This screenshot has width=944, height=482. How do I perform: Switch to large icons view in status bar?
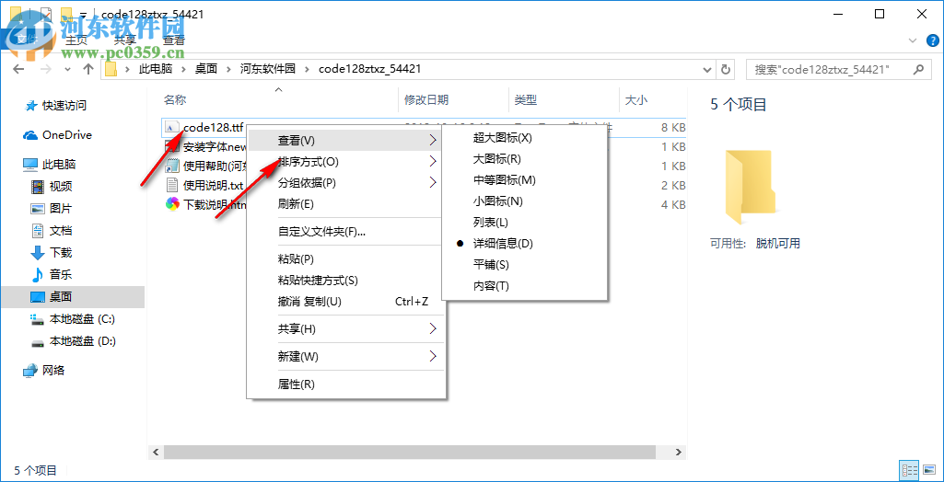click(927, 470)
